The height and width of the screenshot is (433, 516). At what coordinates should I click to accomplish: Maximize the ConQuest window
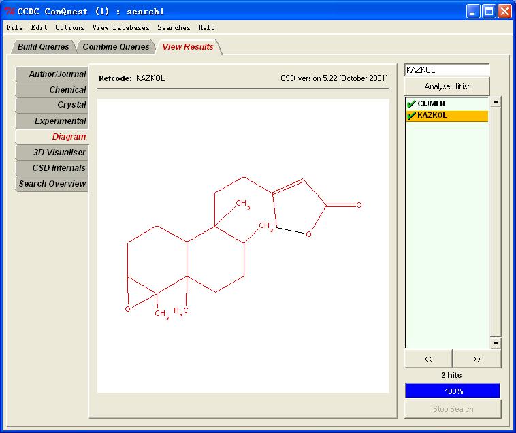click(489, 12)
